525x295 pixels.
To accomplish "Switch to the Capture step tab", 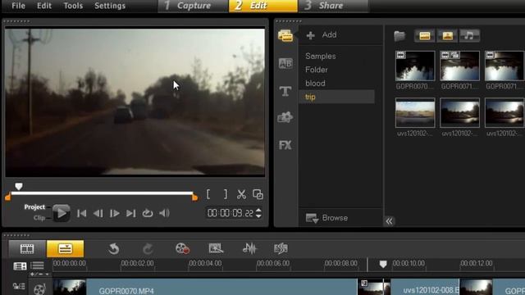I will point(193,6).
